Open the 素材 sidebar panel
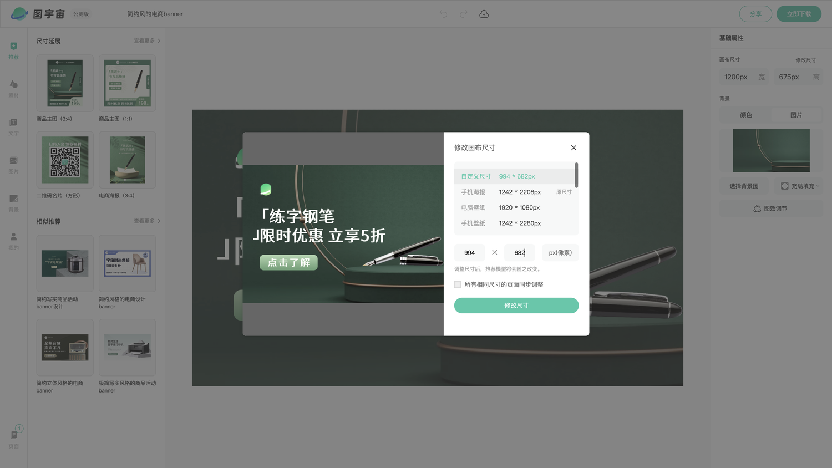 [13, 89]
